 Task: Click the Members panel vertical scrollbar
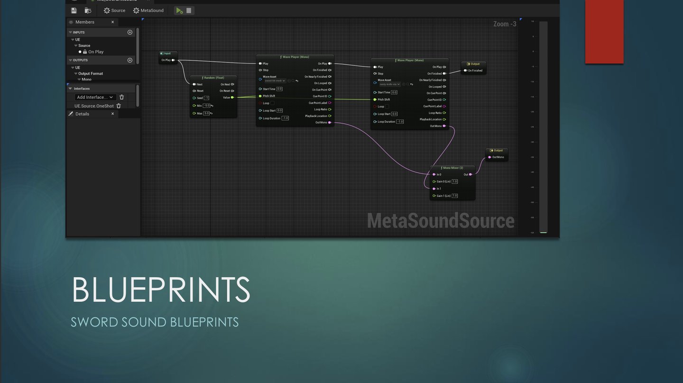click(138, 45)
